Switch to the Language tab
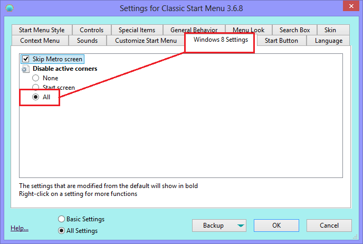 (x=329, y=41)
